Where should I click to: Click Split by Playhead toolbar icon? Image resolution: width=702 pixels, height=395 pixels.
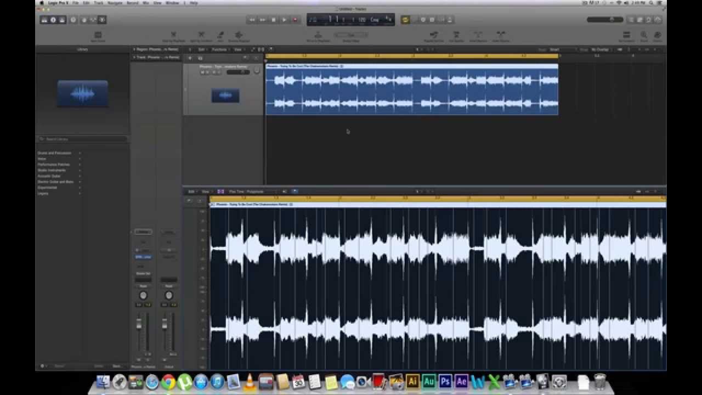coord(173,36)
